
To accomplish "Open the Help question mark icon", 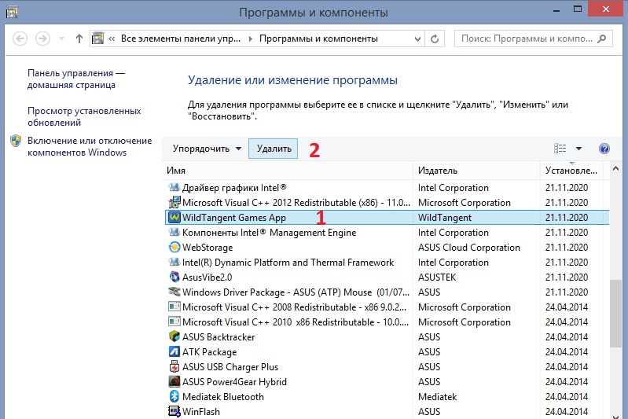I will (604, 149).
